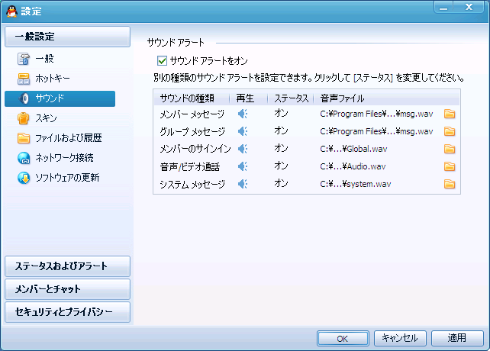490x351 pixels.
Task: Toggle status オン for グループ メッセージ
Action: pyautogui.click(x=281, y=130)
